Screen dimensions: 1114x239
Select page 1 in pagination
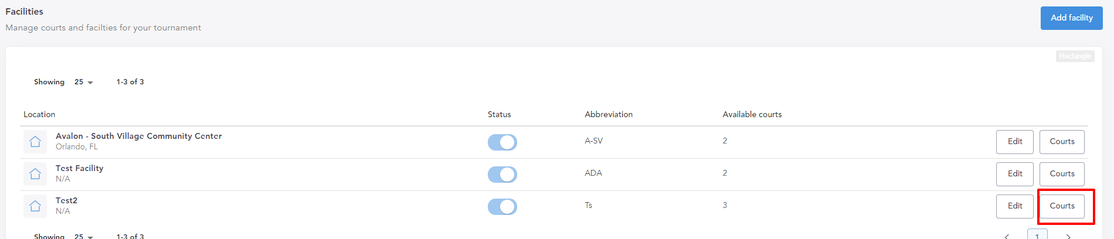pyautogui.click(x=1037, y=234)
